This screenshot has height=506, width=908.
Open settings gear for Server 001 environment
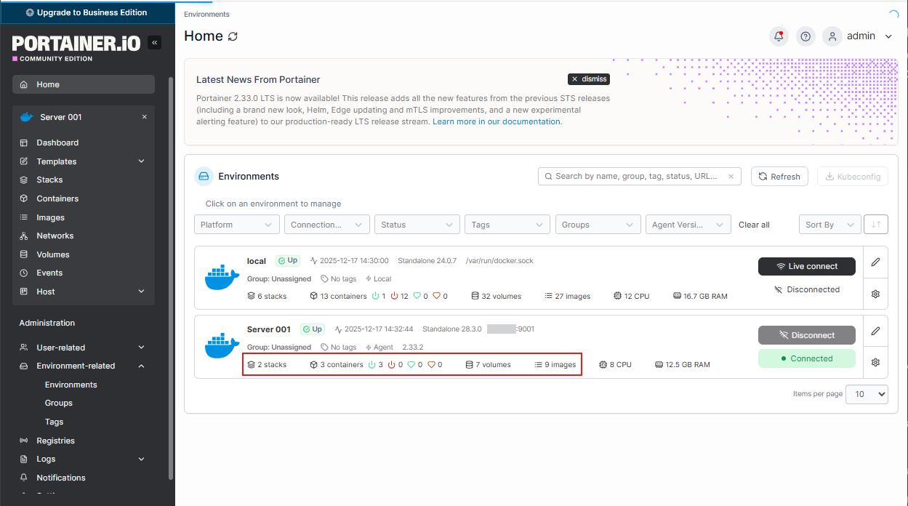pos(875,362)
